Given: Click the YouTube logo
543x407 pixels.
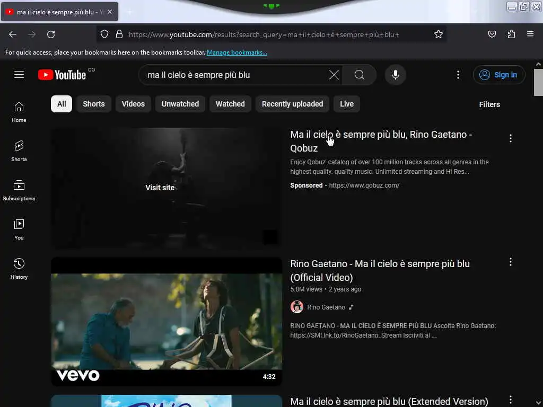Looking at the screenshot, I should (x=63, y=75).
